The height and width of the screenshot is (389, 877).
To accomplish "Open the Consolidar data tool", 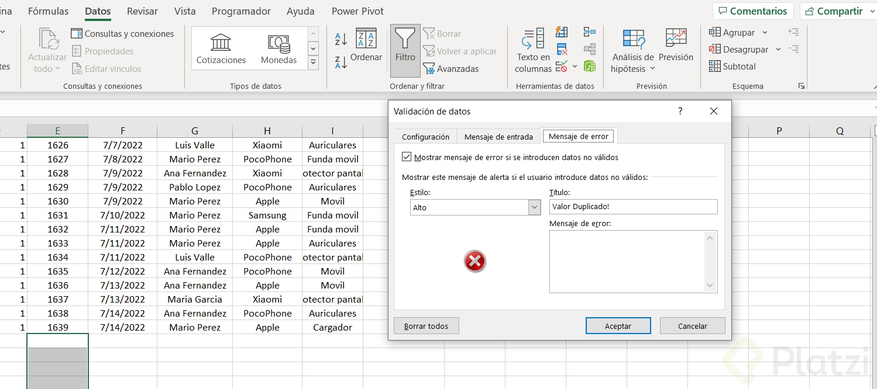I will click(x=590, y=32).
